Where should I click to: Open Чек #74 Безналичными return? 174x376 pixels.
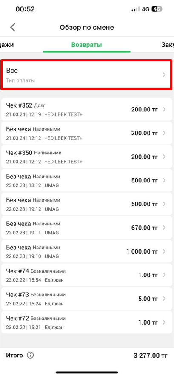(x=87, y=275)
